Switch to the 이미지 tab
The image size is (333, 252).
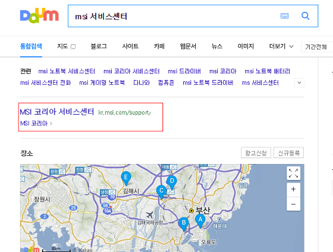[246, 46]
